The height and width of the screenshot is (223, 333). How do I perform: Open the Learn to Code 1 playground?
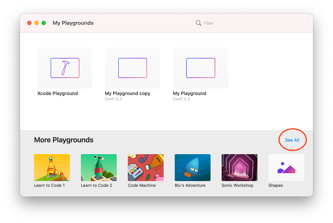[52, 167]
